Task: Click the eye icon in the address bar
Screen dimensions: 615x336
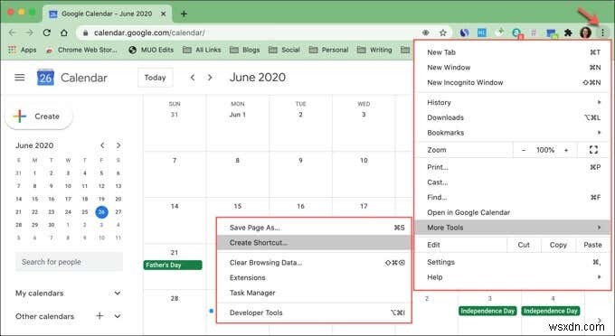Action: point(426,33)
